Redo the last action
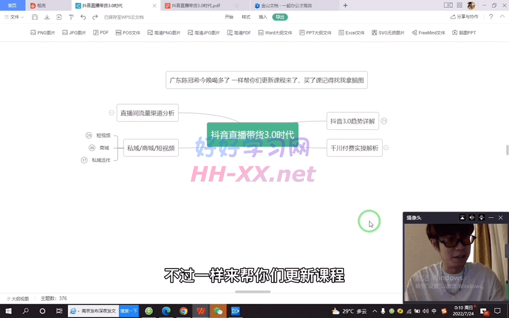Viewport: 509px width, 318px height. click(x=95, y=17)
